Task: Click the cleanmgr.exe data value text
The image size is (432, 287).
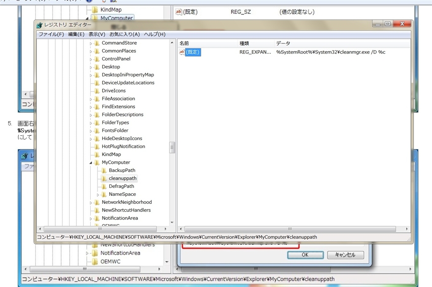Action: pyautogui.click(x=331, y=52)
